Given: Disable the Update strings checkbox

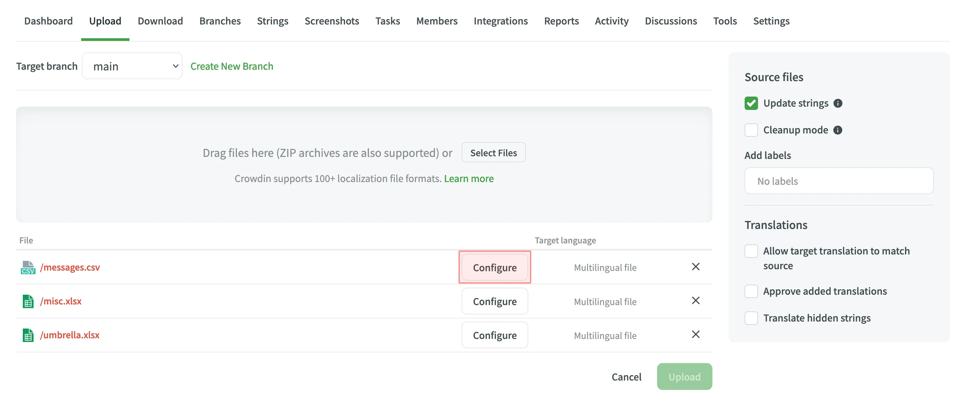Looking at the screenshot, I should click(751, 103).
